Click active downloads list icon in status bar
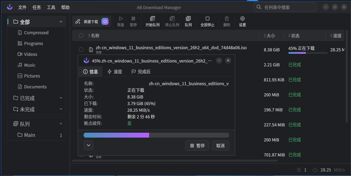 (x=299, y=170)
